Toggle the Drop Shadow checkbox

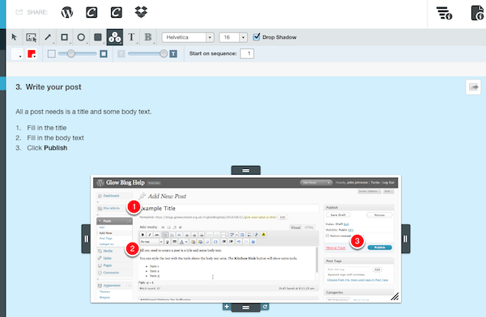point(256,37)
